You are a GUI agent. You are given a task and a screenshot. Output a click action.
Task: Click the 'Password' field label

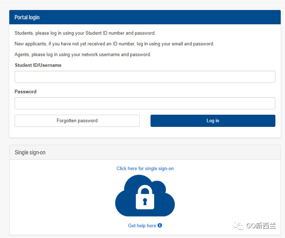click(25, 91)
